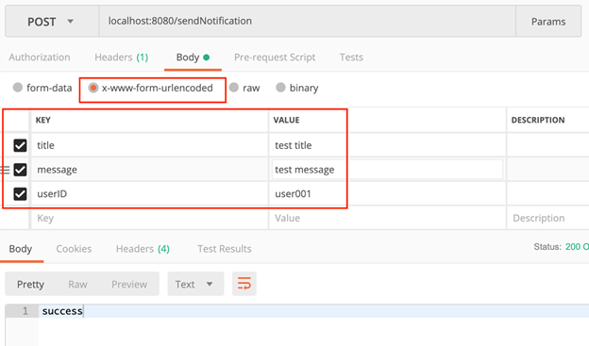Select the binary body type radio
Viewport: 589px width, 346px height.
coord(280,88)
